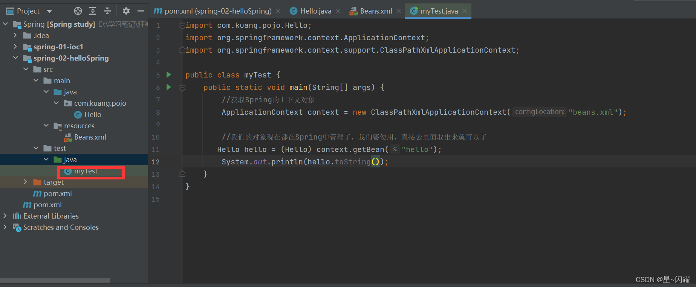Click the Scratches and Consoles icon
This screenshot has height=287, width=696.
[x=17, y=227]
